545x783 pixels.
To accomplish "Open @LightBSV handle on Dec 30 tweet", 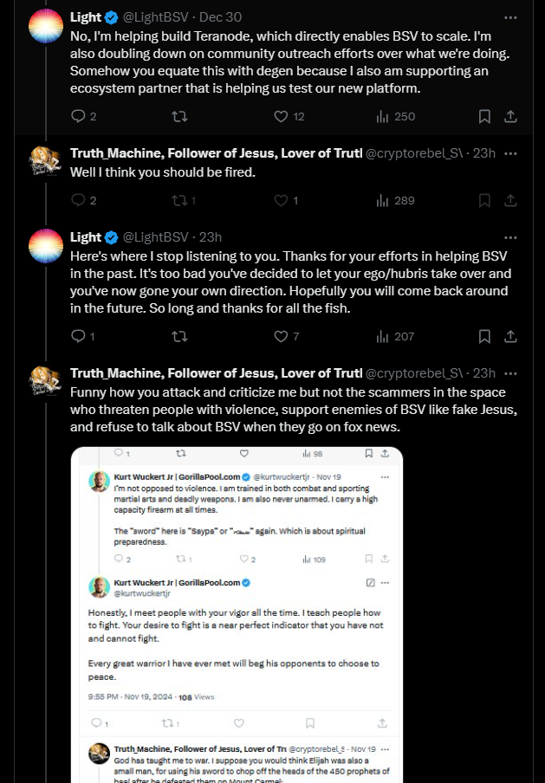I will [155, 17].
